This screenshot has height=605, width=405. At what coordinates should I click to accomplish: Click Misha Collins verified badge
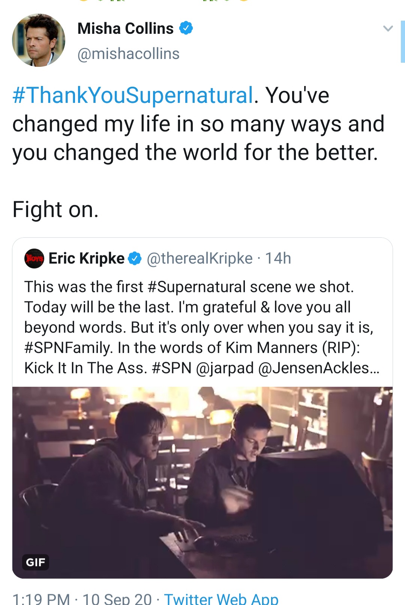coord(186,28)
